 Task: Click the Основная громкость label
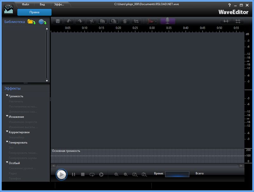point(66,151)
